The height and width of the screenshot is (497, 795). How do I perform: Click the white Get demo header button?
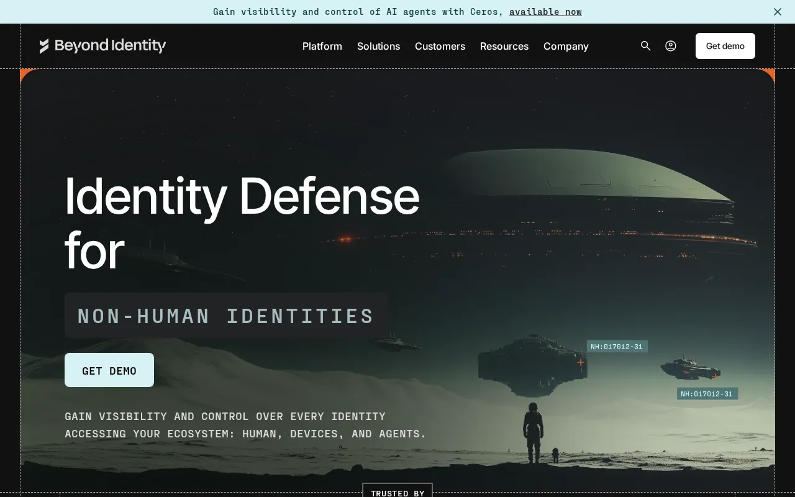(x=725, y=46)
